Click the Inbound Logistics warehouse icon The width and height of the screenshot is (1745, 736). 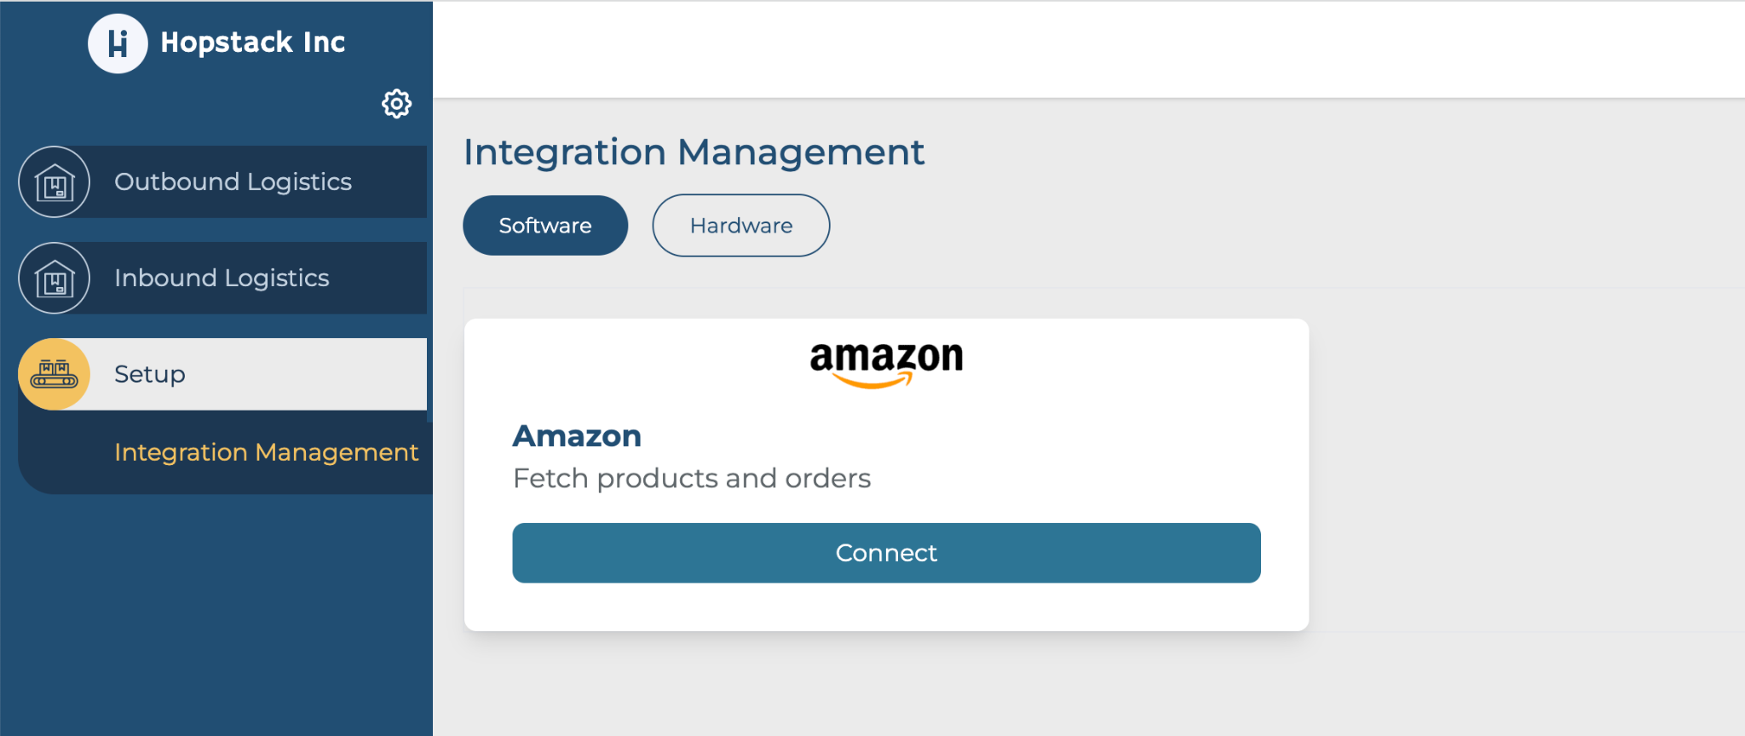(55, 278)
